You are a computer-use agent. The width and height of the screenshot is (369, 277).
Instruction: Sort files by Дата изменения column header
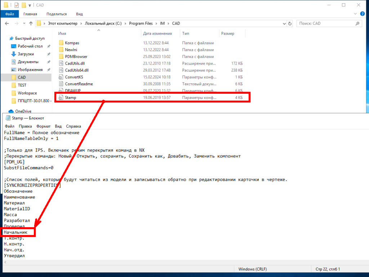[x=157, y=34]
